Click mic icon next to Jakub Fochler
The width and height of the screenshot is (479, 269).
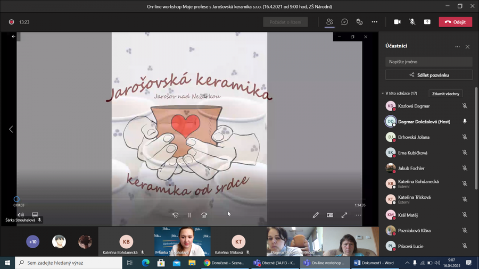coord(465,168)
